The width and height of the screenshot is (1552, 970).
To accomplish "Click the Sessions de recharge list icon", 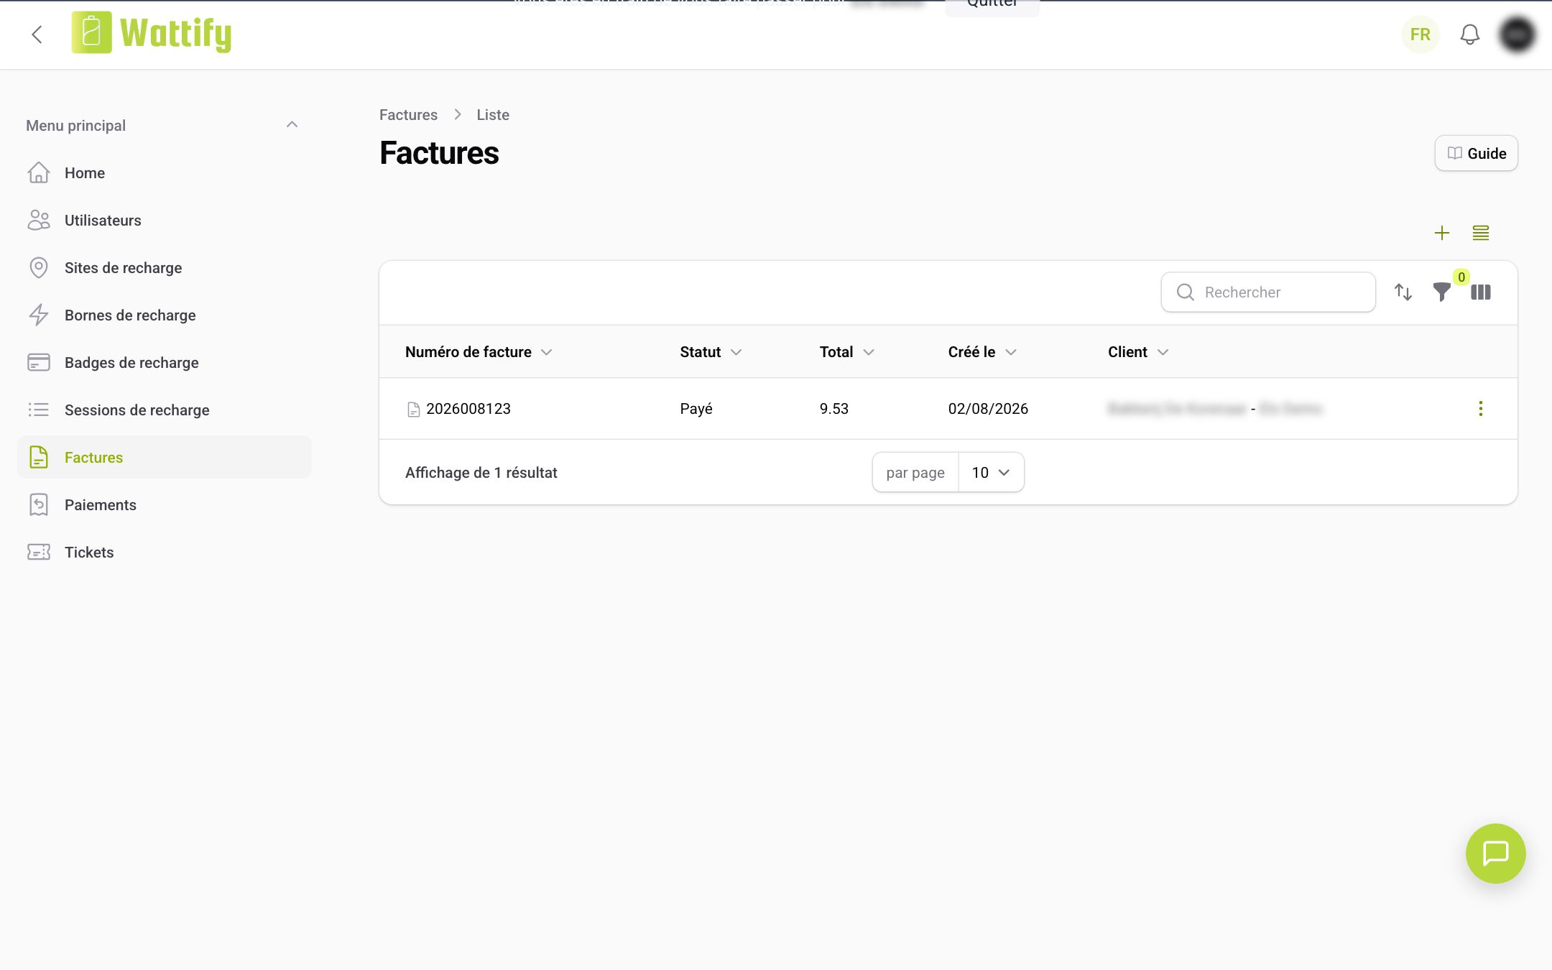I will click(x=39, y=410).
